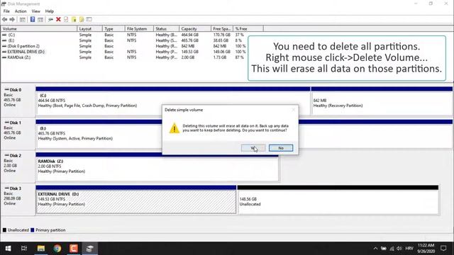The image size is (454, 255).
Task: Click the cloud/drive tray icon
Action: pyautogui.click(x=384, y=249)
